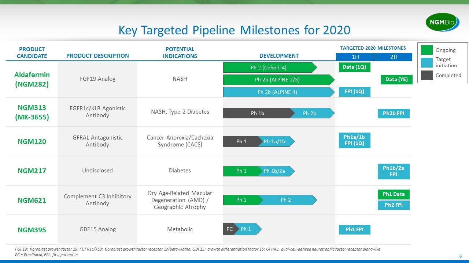Screen dimensions: 469x263
Task: Select the 'Ph 1b/2a' bar for NGM217
Action: point(276,171)
